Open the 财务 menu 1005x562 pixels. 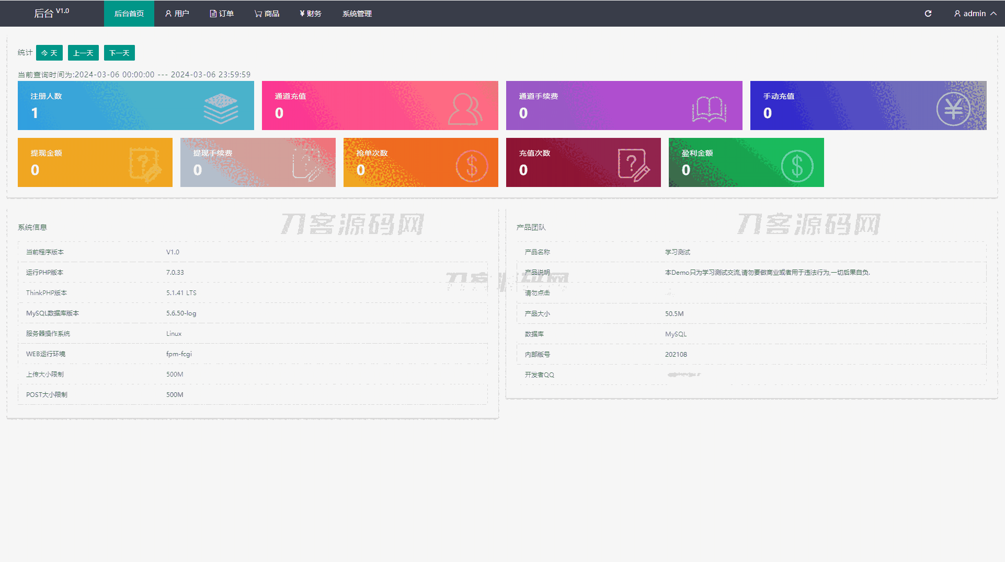311,14
